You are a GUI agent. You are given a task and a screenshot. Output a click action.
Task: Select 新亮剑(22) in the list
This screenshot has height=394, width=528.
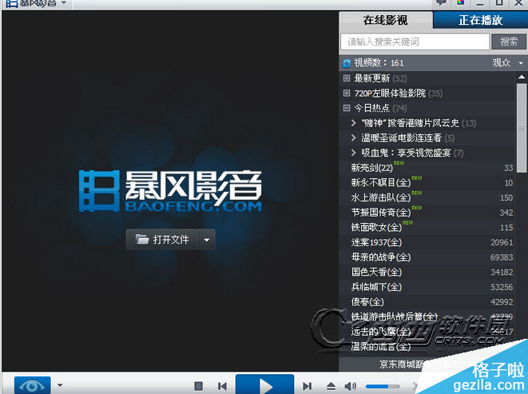point(427,168)
